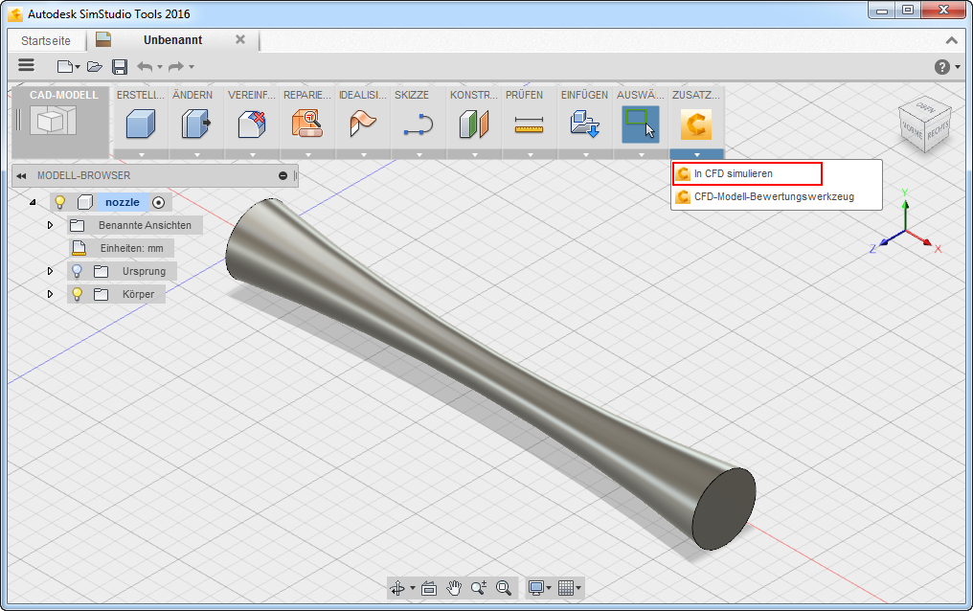Viewport: 973px width, 611px height.
Task: Select the Ursprung tree item
Action: pos(144,271)
